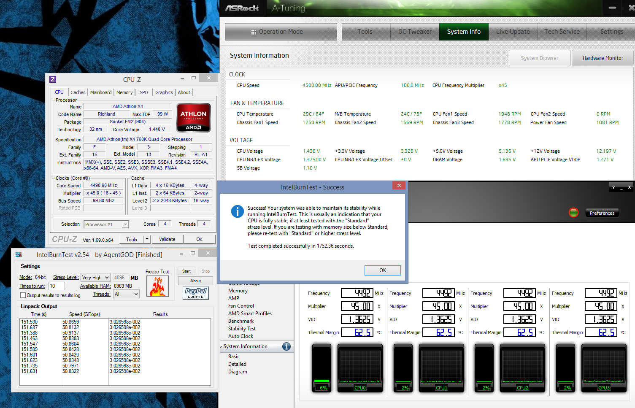Select the CPU tab in CPU-Z
Screen dimensions: 635x408
click(59, 92)
